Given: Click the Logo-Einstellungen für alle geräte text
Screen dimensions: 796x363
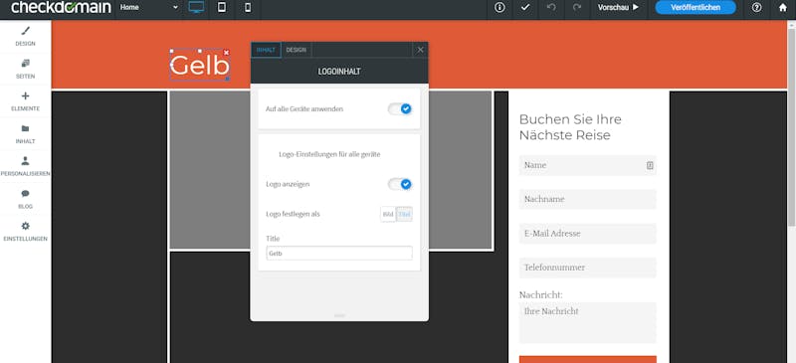Looking at the screenshot, I should [x=329, y=154].
